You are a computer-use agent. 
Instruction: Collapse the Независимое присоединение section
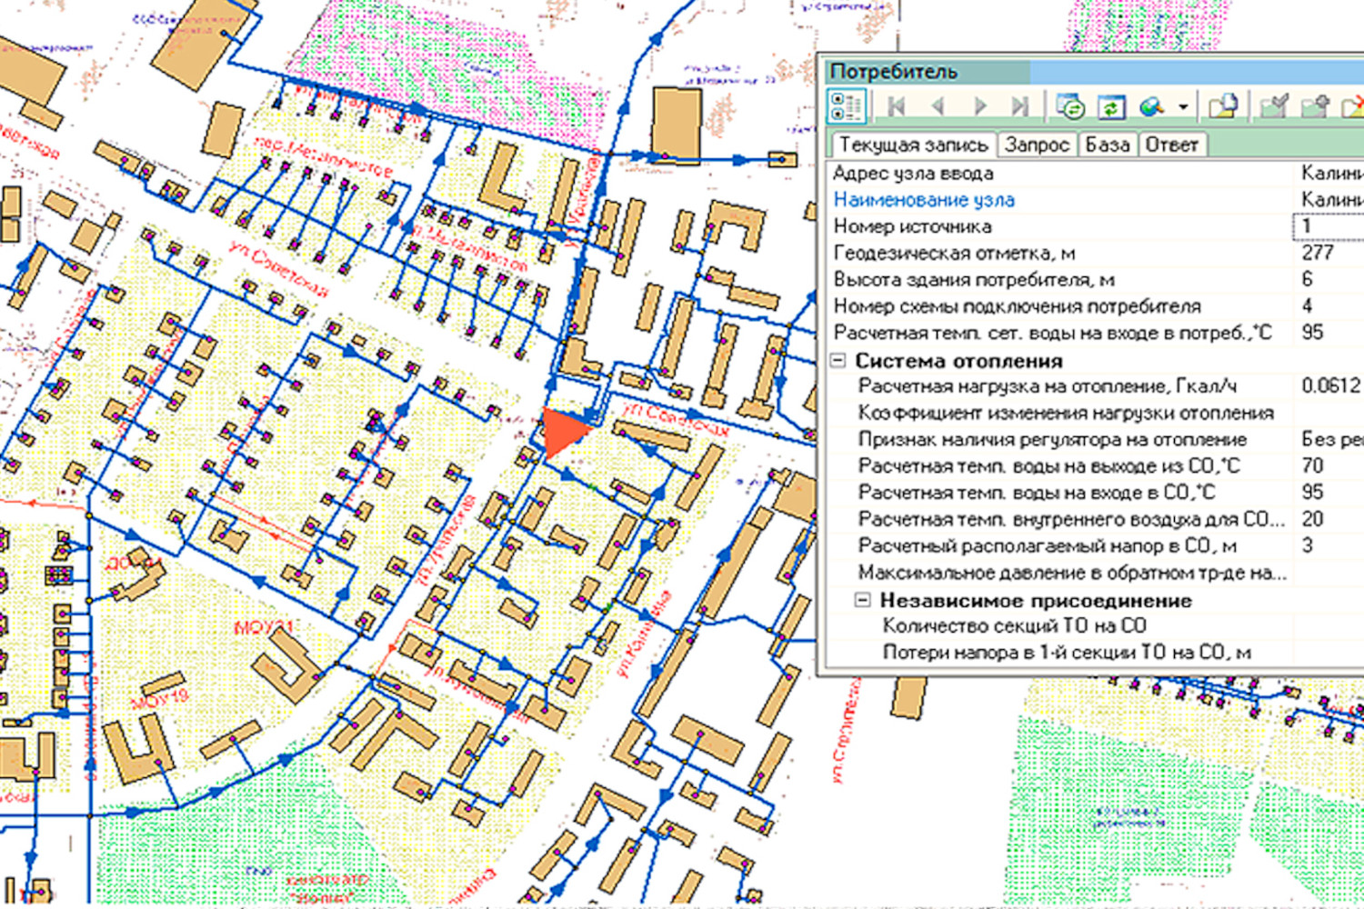point(862,600)
